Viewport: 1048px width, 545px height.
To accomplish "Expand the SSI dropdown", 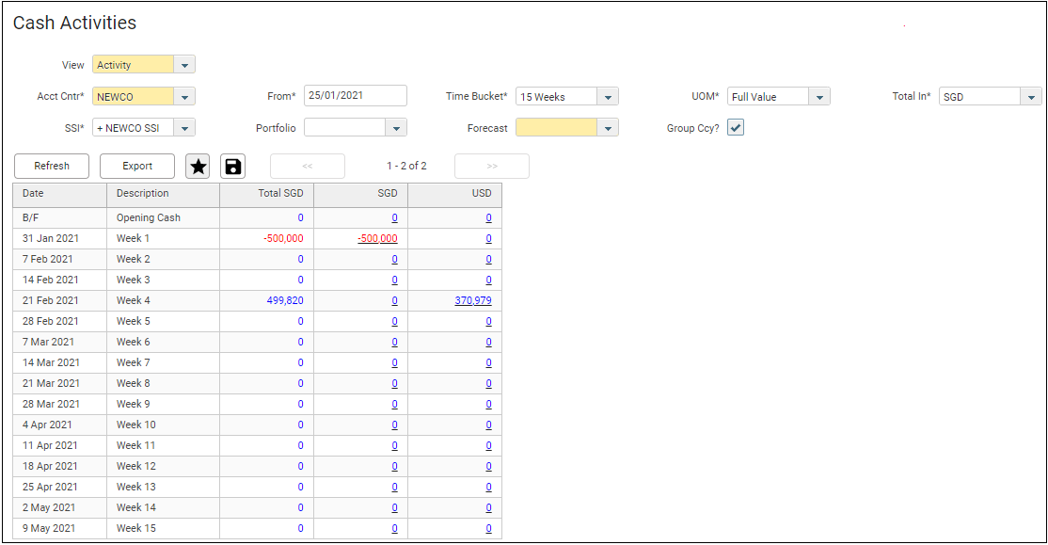I will (184, 128).
